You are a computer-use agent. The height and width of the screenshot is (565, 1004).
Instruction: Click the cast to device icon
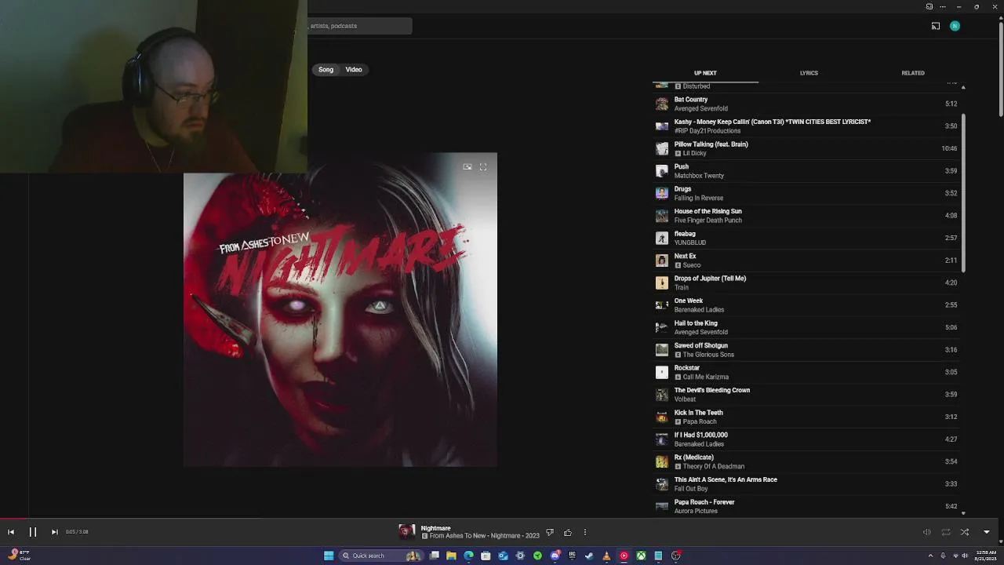[936, 26]
